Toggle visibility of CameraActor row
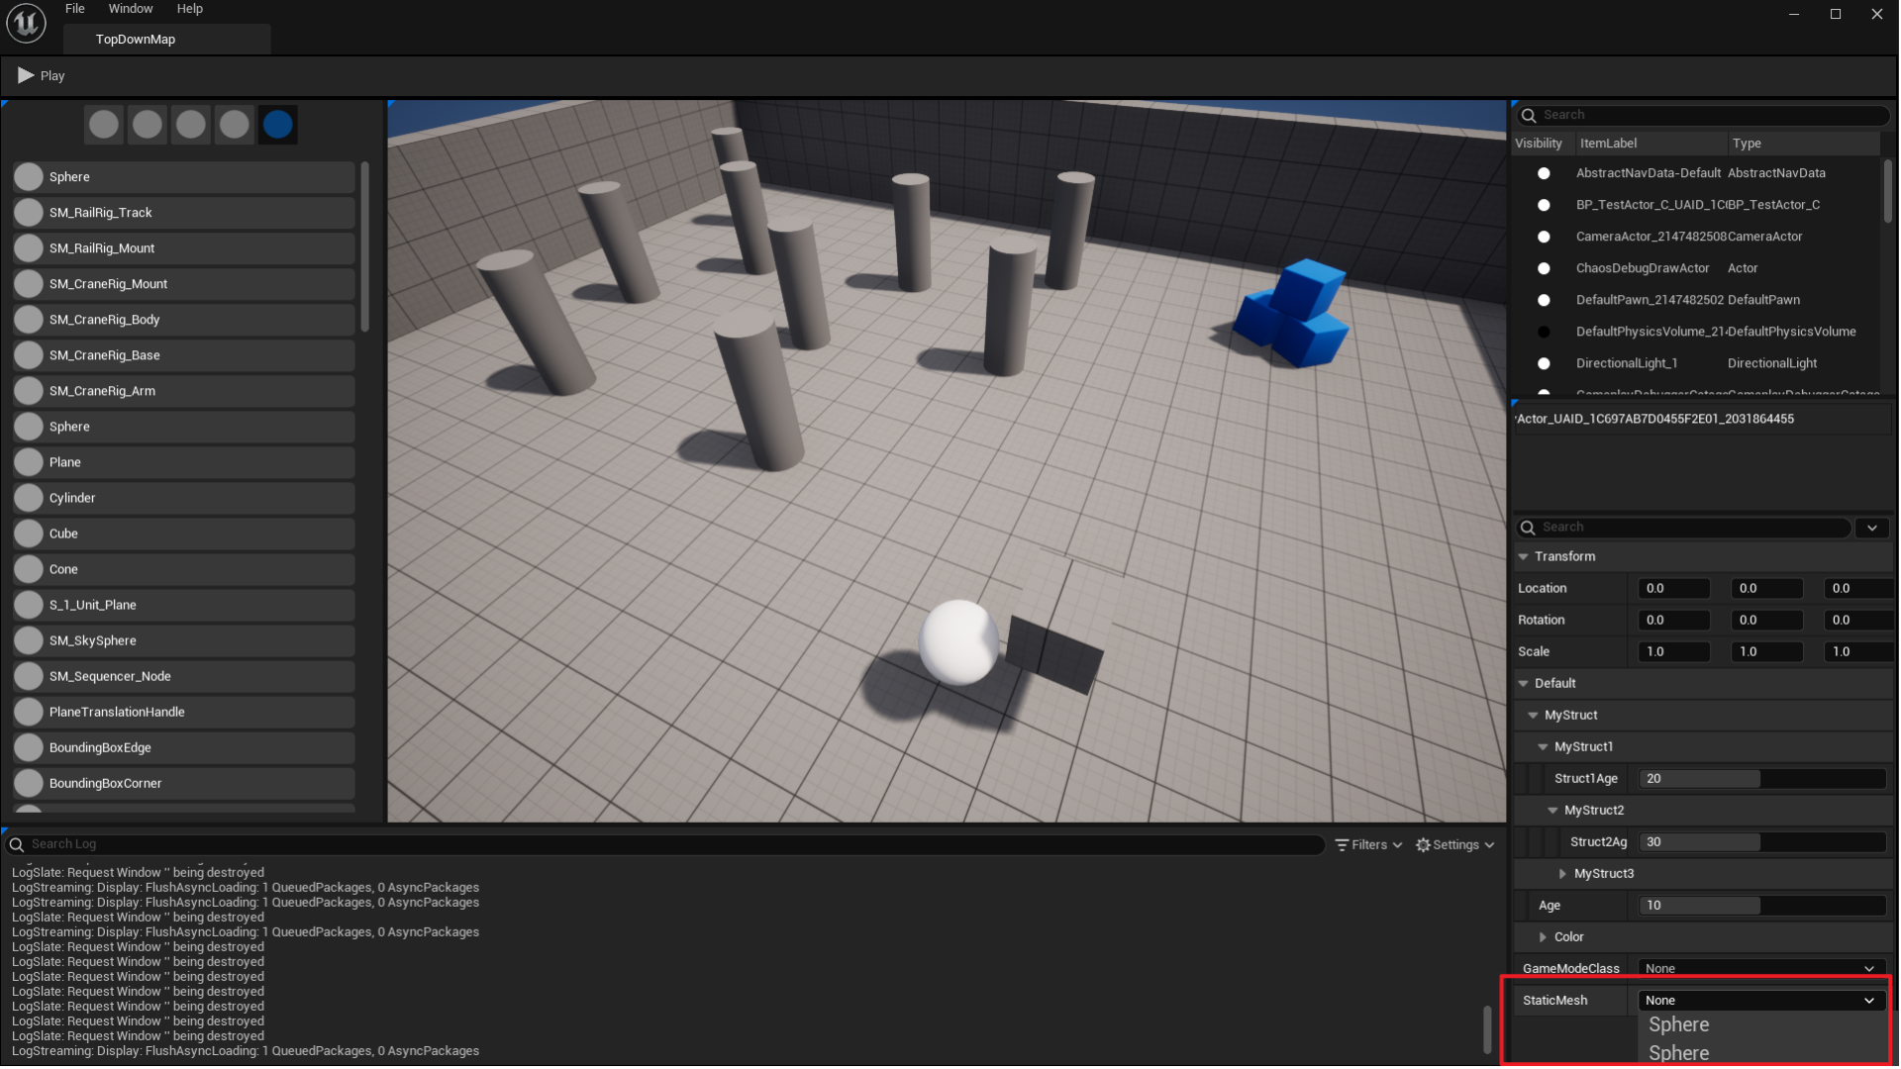This screenshot has height=1069, width=1901. pyautogui.click(x=1544, y=237)
